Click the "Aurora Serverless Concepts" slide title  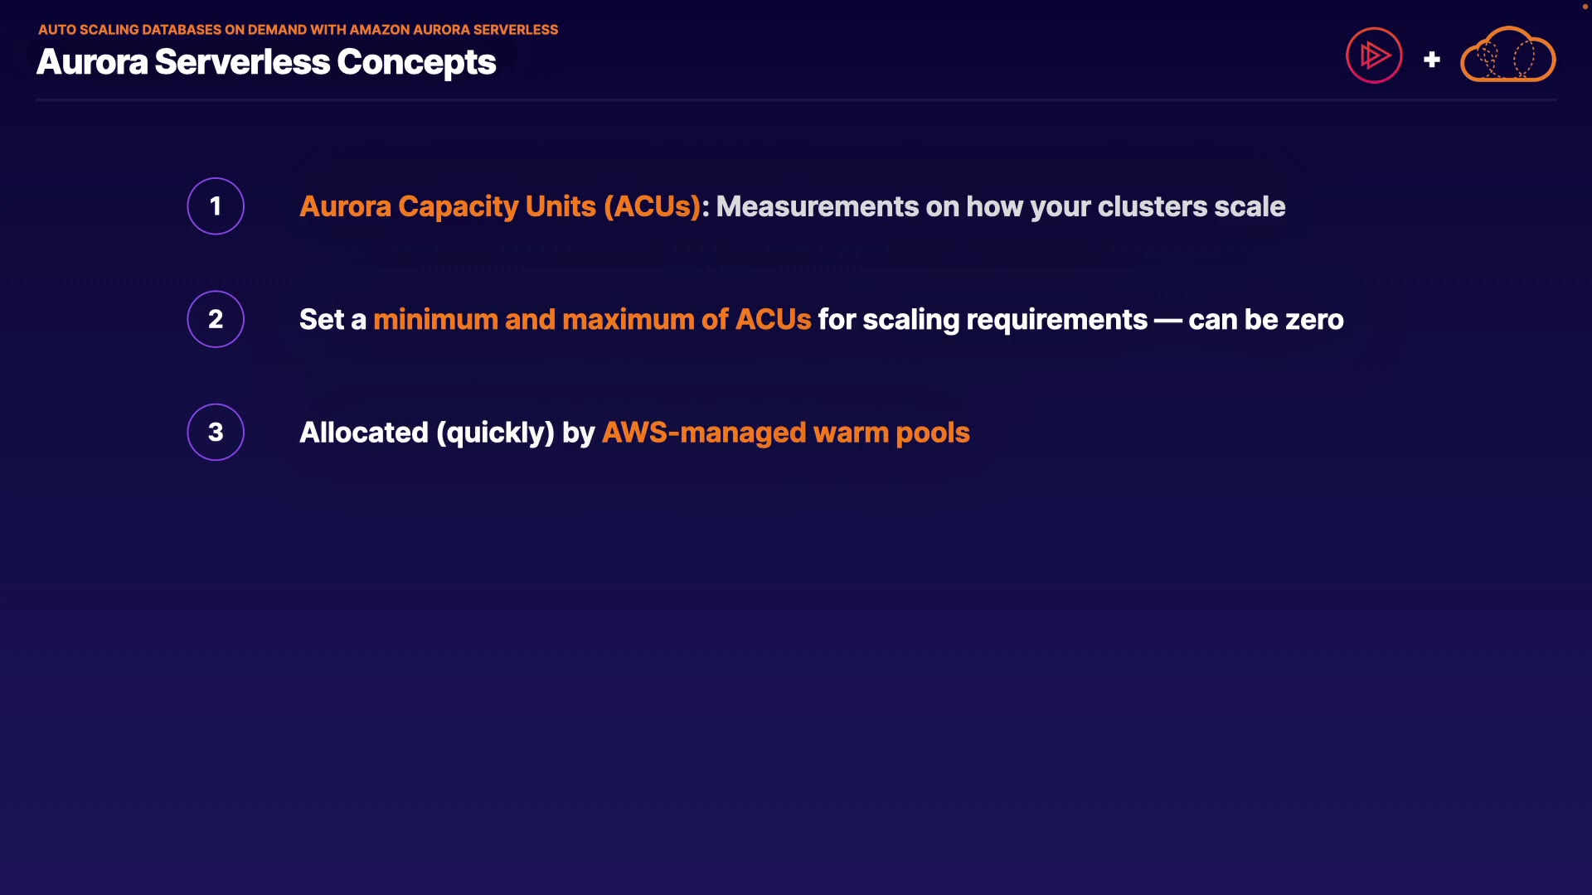point(266,62)
